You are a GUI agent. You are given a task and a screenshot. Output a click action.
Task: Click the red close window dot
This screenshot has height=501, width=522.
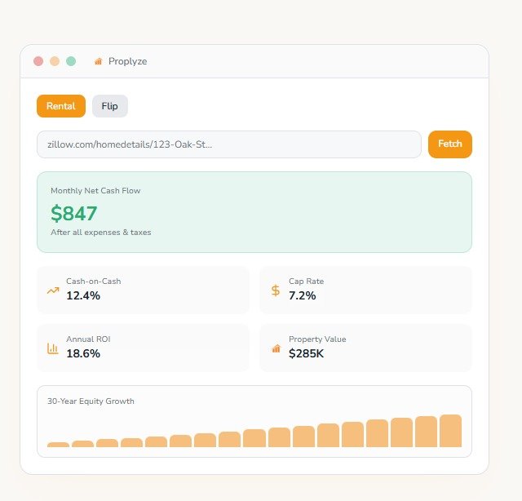(38, 61)
